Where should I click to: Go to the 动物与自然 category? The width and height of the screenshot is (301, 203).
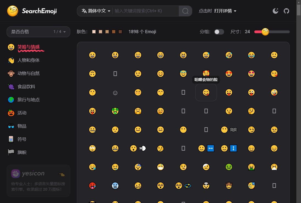24,74
